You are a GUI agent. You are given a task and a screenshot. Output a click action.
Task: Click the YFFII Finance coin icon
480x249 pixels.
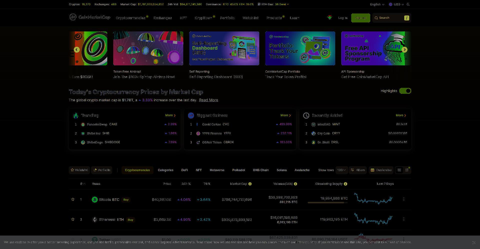coord(198,133)
